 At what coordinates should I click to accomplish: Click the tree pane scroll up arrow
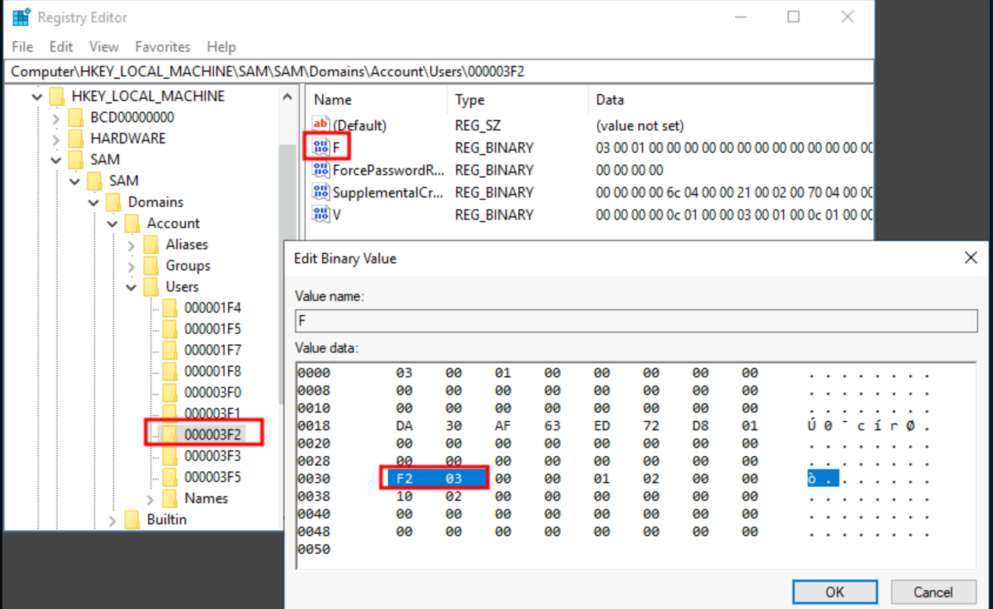[288, 97]
